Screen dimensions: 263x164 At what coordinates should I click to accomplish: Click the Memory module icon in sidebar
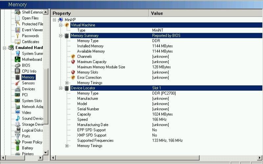point(17,77)
